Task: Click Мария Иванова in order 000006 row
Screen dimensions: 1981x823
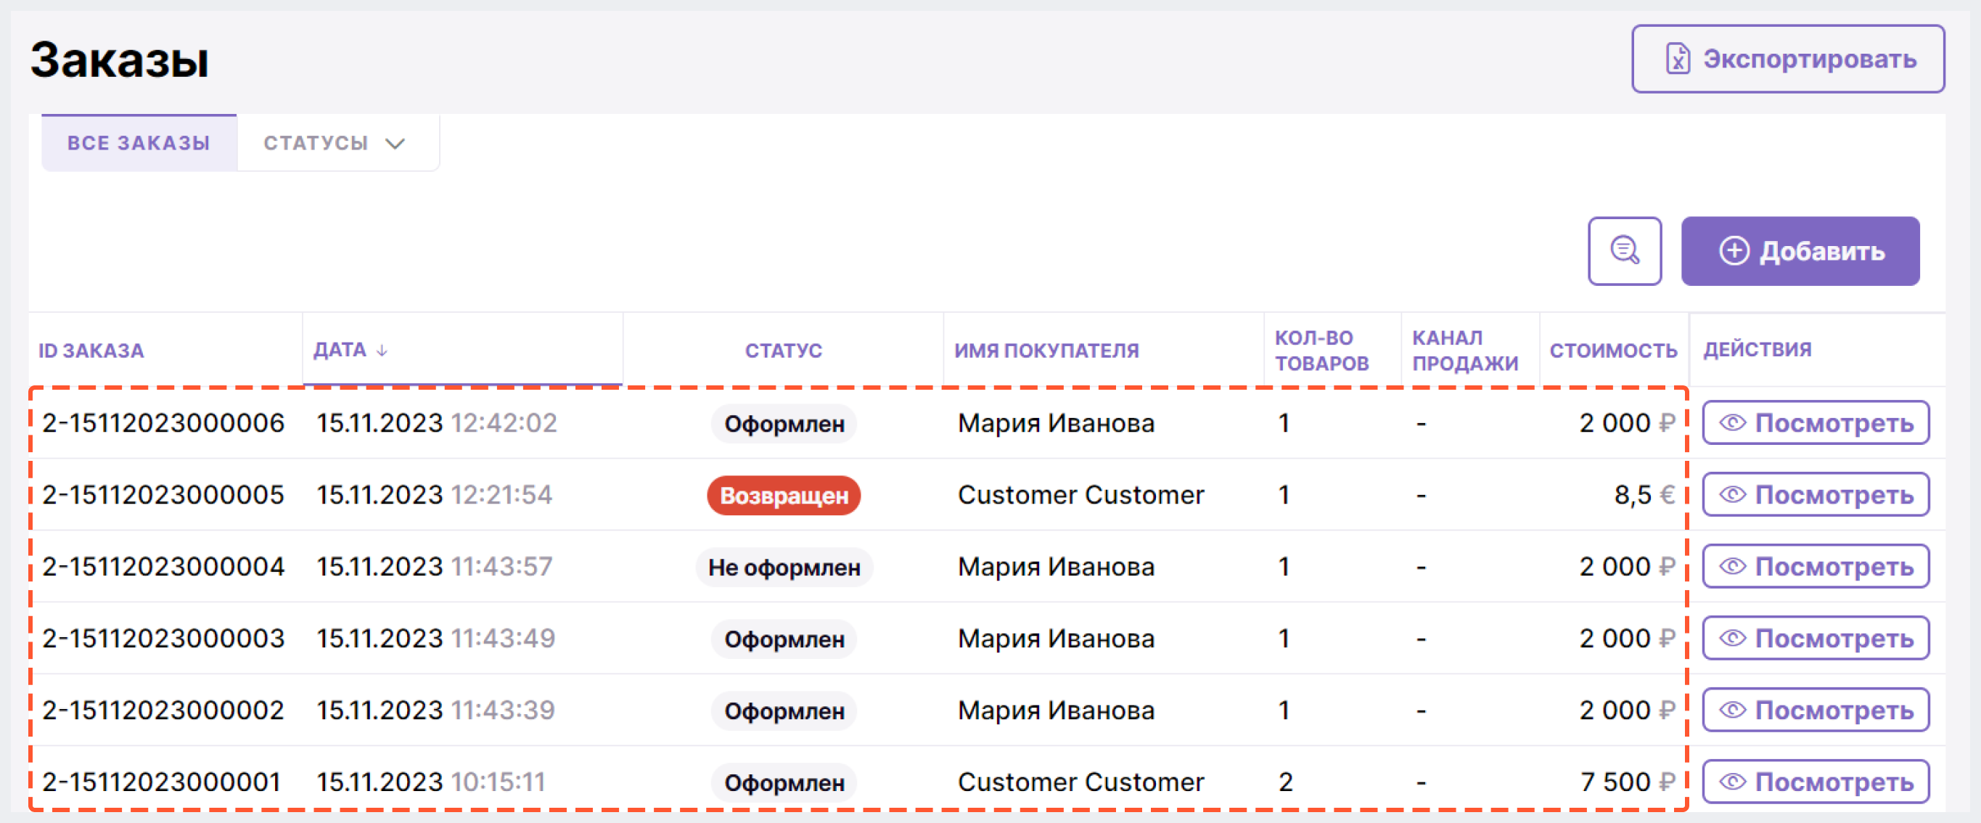Action: click(x=1056, y=423)
